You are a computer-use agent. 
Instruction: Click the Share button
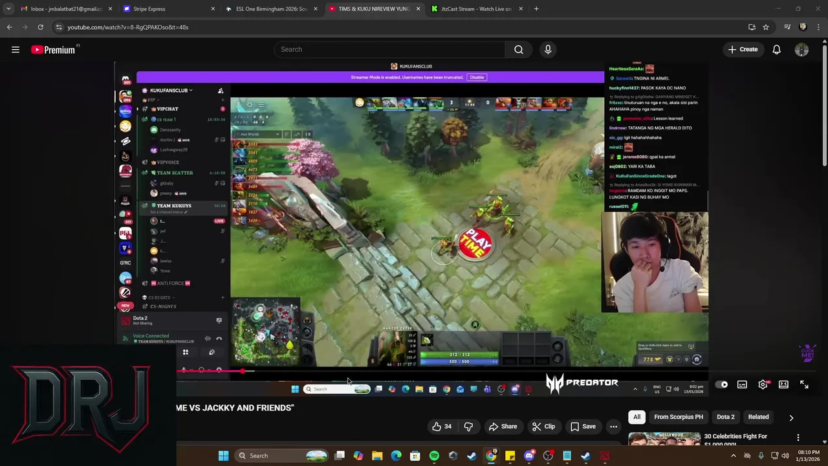click(503, 427)
